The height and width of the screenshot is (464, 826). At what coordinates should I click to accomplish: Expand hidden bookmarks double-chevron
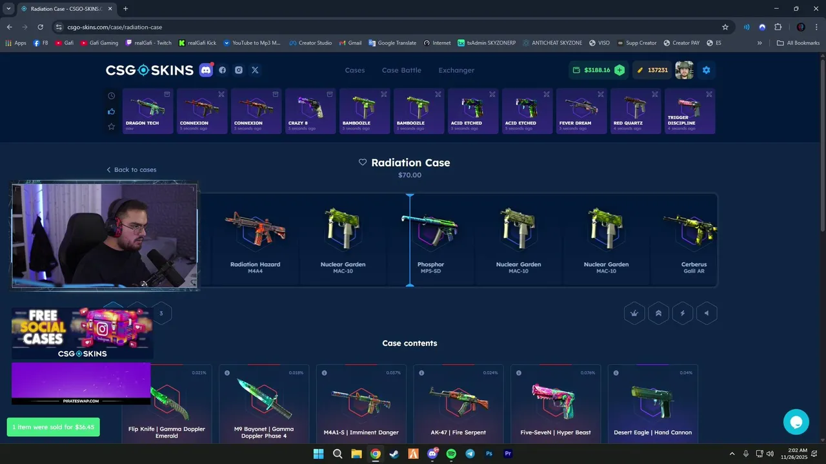click(x=760, y=43)
